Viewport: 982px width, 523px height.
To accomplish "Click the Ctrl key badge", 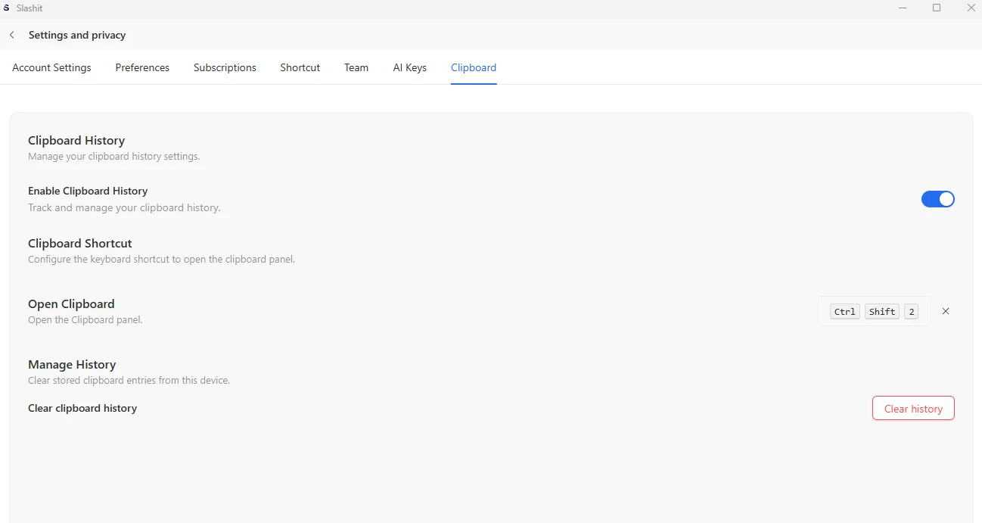I will [x=845, y=312].
